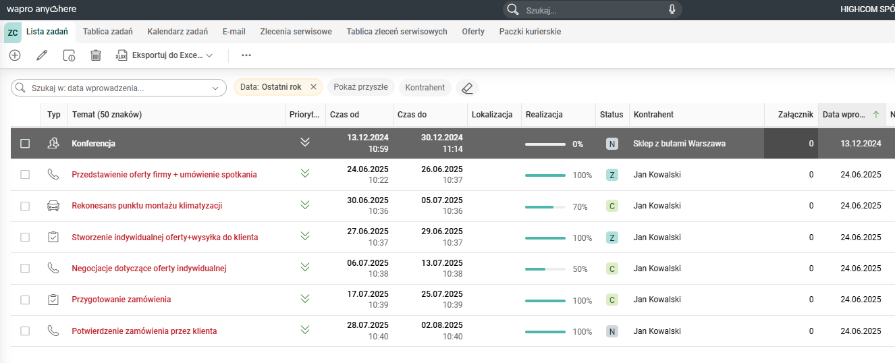Tick checkbox for Rekonesans punktu montażu row

click(25, 206)
